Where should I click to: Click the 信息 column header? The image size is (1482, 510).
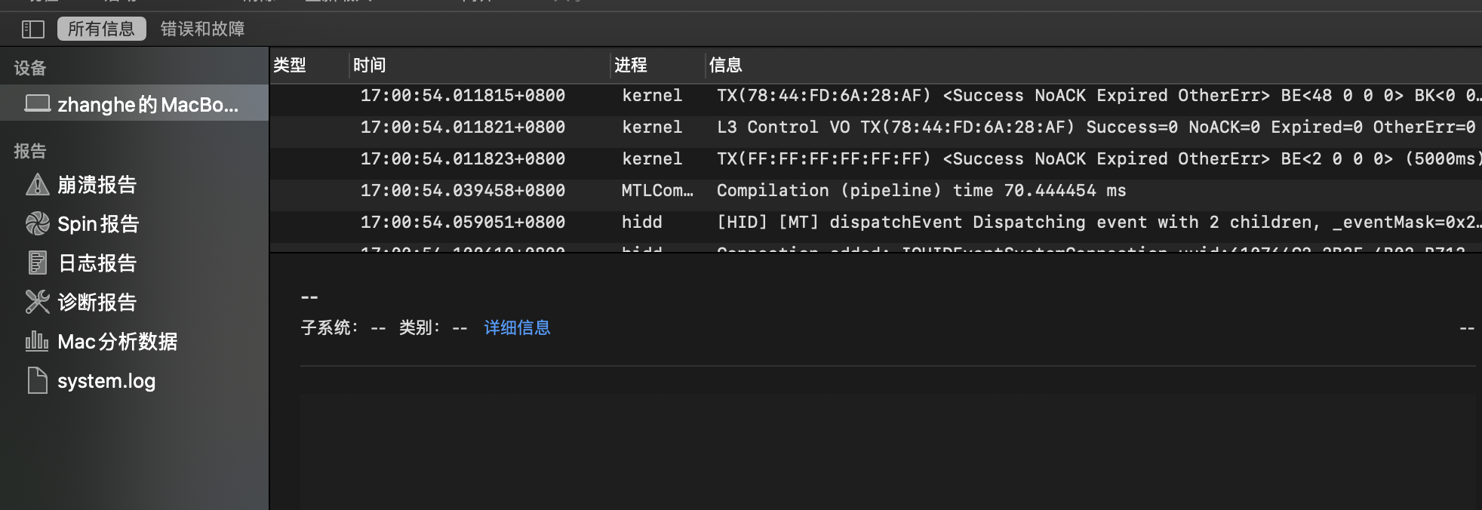(726, 66)
